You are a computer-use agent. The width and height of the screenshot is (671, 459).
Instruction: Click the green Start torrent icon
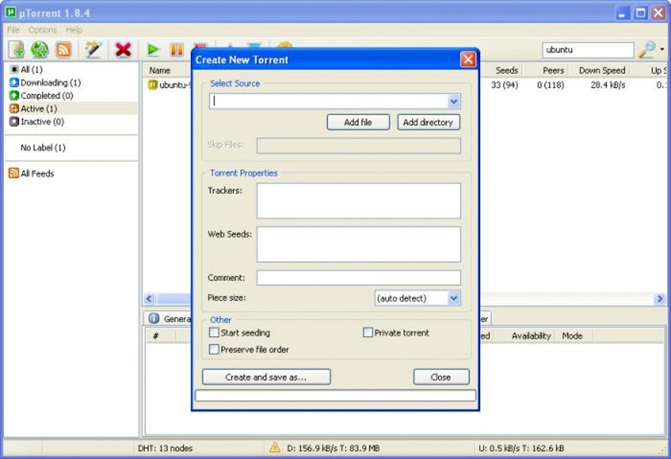tap(153, 50)
